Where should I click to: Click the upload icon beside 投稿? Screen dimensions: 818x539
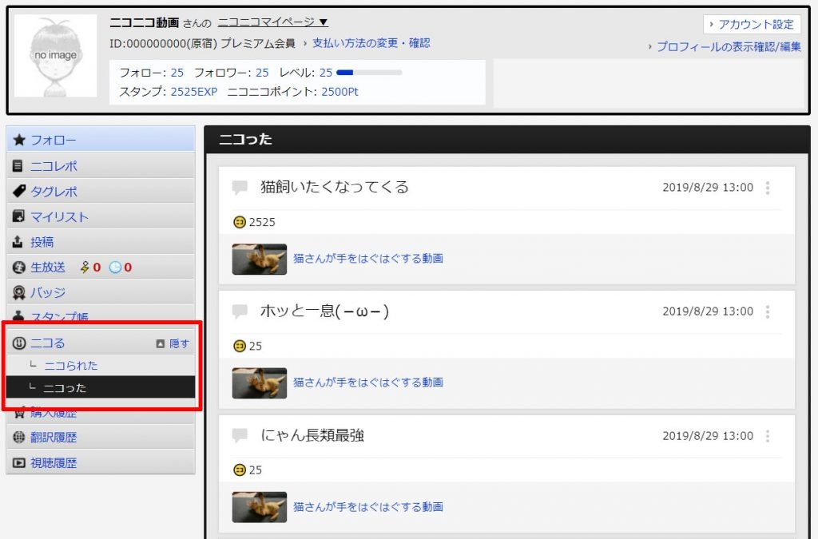(x=18, y=241)
